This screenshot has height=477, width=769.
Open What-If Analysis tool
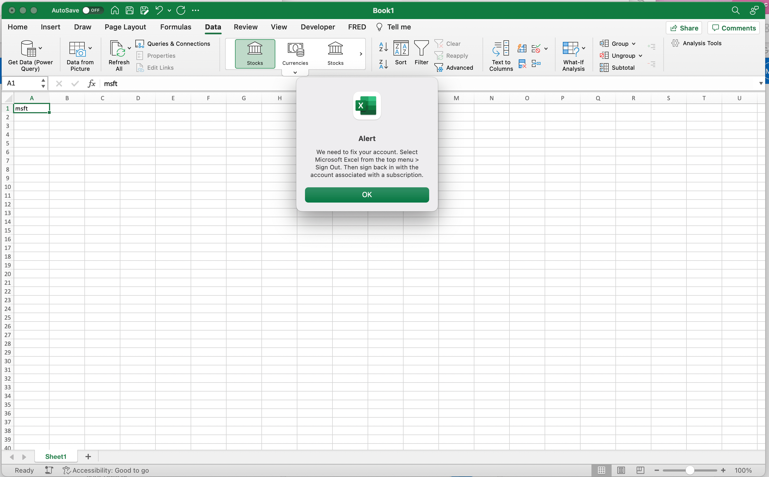pyautogui.click(x=573, y=56)
